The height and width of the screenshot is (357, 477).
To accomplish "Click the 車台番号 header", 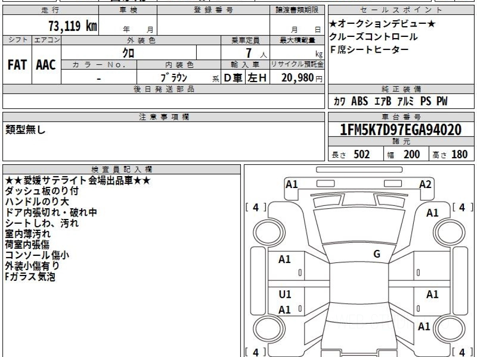I will pyautogui.click(x=401, y=117).
